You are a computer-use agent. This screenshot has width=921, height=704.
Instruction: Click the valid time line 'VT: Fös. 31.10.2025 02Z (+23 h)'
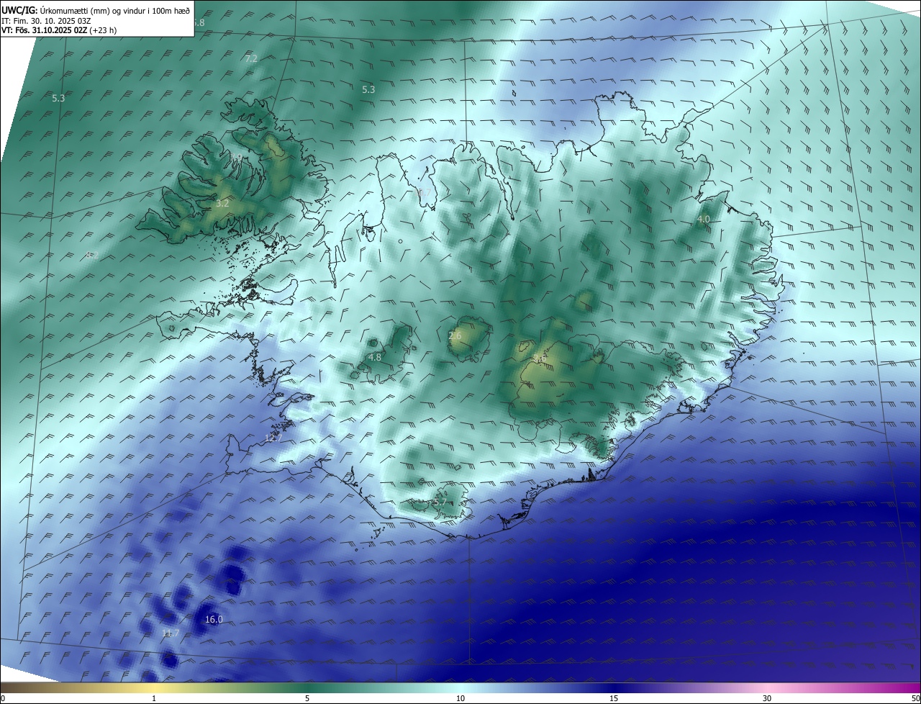[59, 30]
